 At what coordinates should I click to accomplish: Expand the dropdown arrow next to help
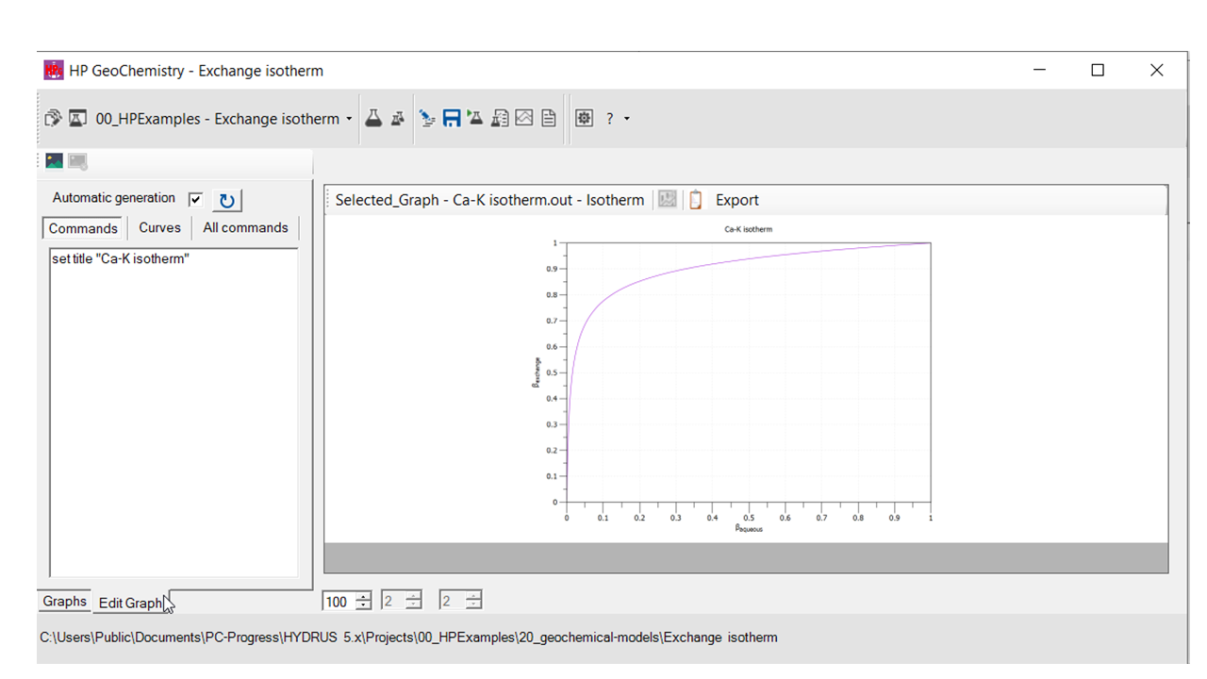627,119
